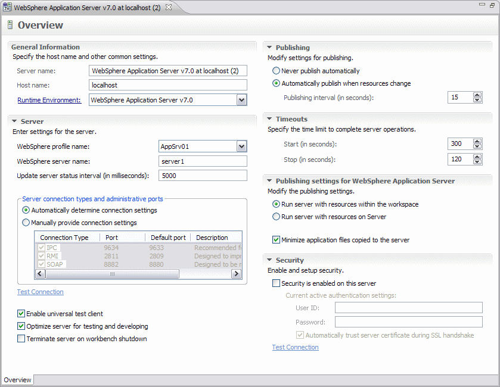The height and width of the screenshot is (387, 500).
Task: Decrease the Publishing interval value
Action: (x=477, y=100)
